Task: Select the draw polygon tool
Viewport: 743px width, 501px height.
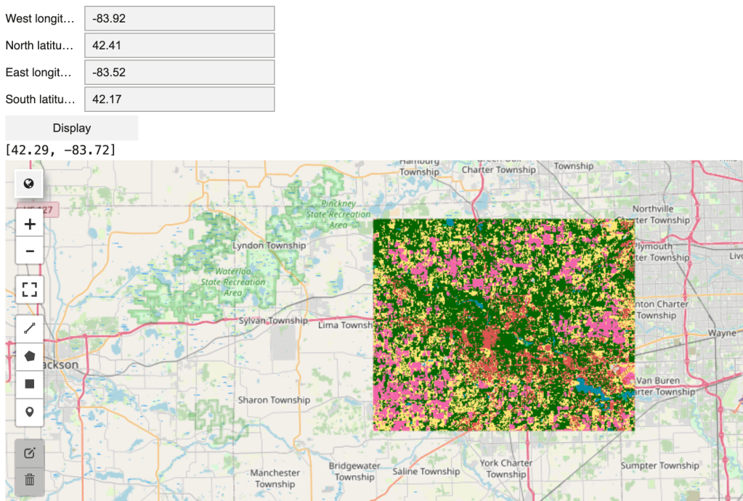Action: click(30, 356)
